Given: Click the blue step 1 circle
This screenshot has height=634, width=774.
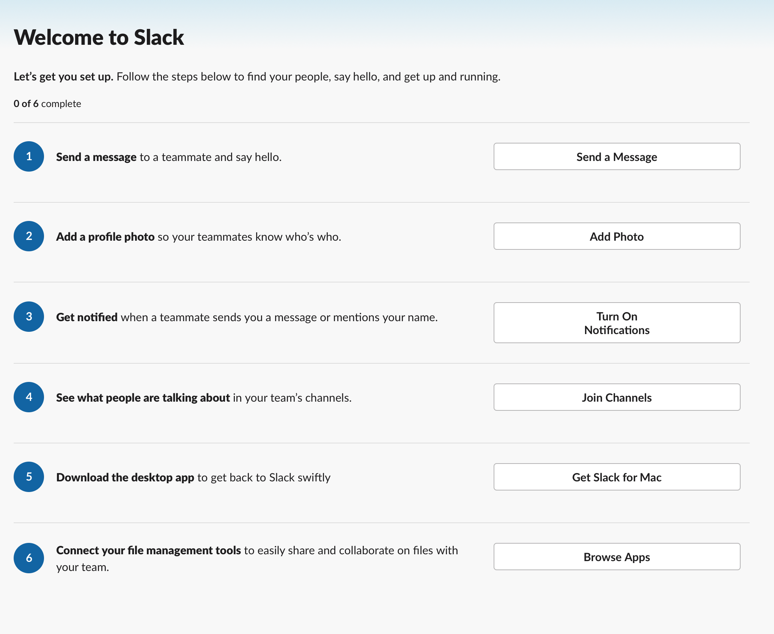Looking at the screenshot, I should [x=29, y=156].
